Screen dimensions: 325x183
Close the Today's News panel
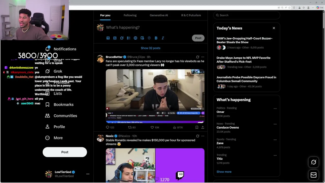coord(274,28)
